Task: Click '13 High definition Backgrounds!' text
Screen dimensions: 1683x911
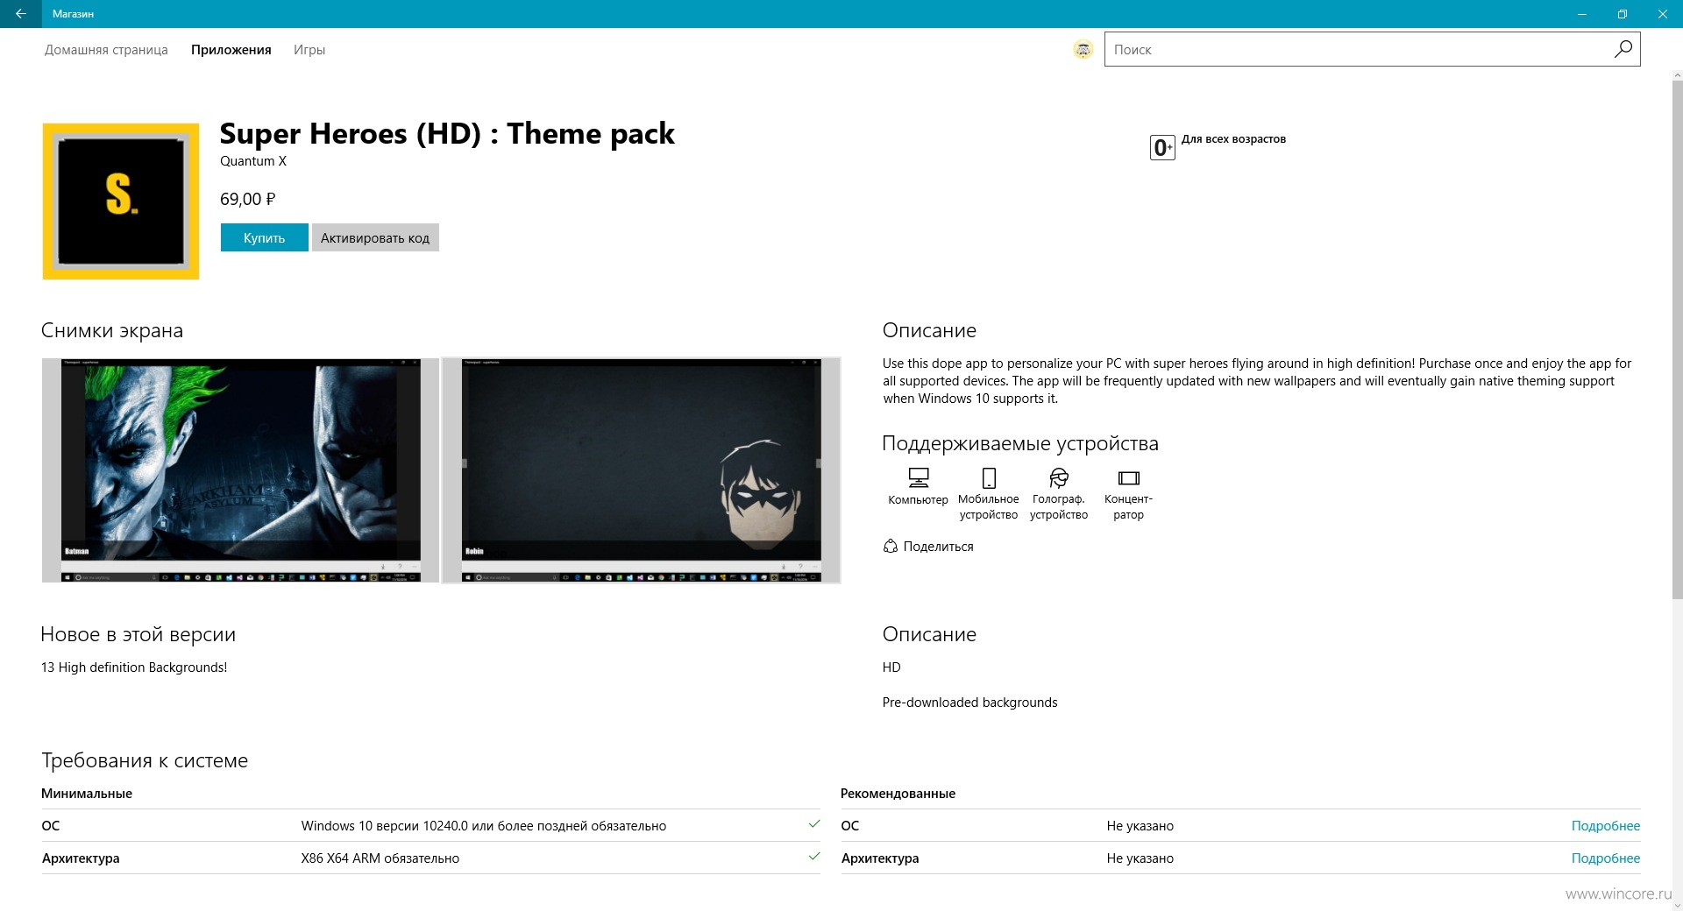Action: [134, 667]
